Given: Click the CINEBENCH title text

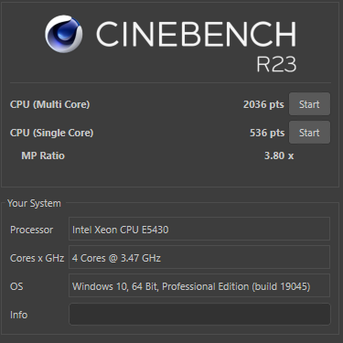Looking at the screenshot, I should (x=196, y=34).
